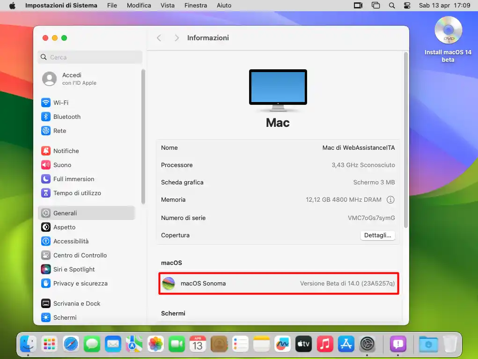Click the sidebar scrollbar
478x359 pixels.
point(143,137)
